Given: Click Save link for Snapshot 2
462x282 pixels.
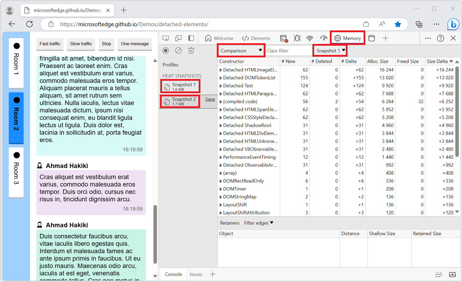Looking at the screenshot, I should pyautogui.click(x=210, y=99).
